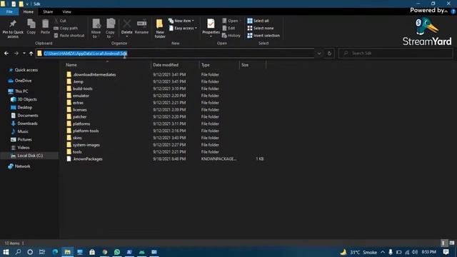Click the ribbon History button
This screenshot has height=257, width=457.
[231, 35]
